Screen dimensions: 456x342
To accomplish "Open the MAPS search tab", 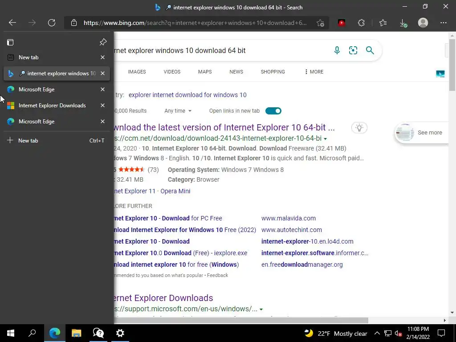I will point(205,72).
